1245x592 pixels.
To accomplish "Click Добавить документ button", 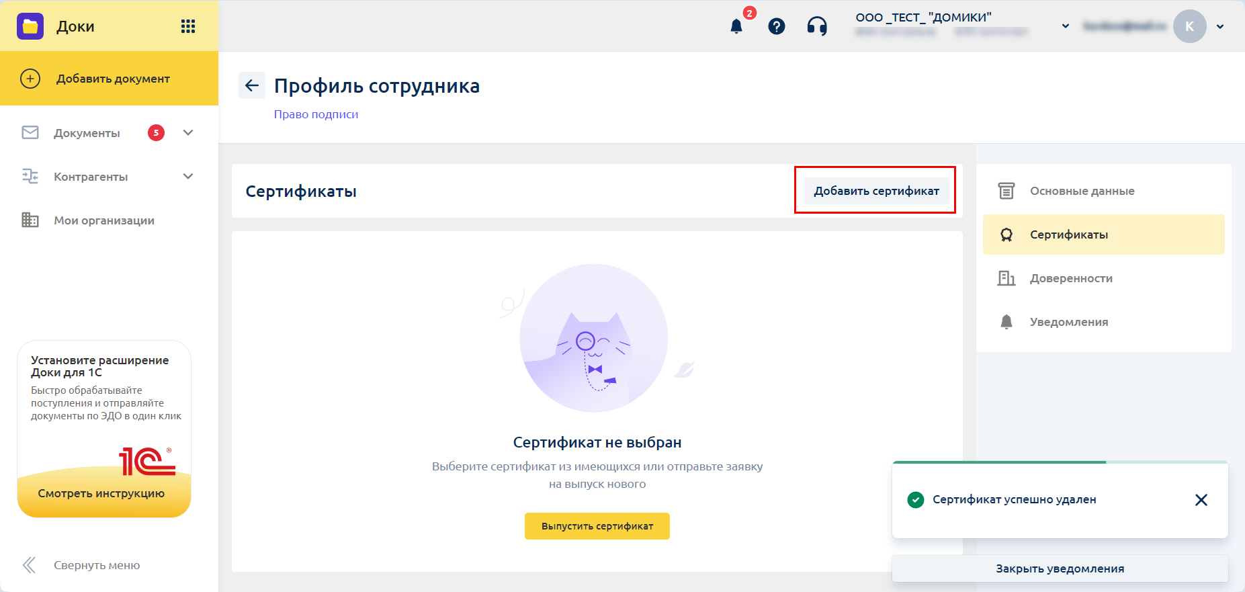I will (x=109, y=79).
